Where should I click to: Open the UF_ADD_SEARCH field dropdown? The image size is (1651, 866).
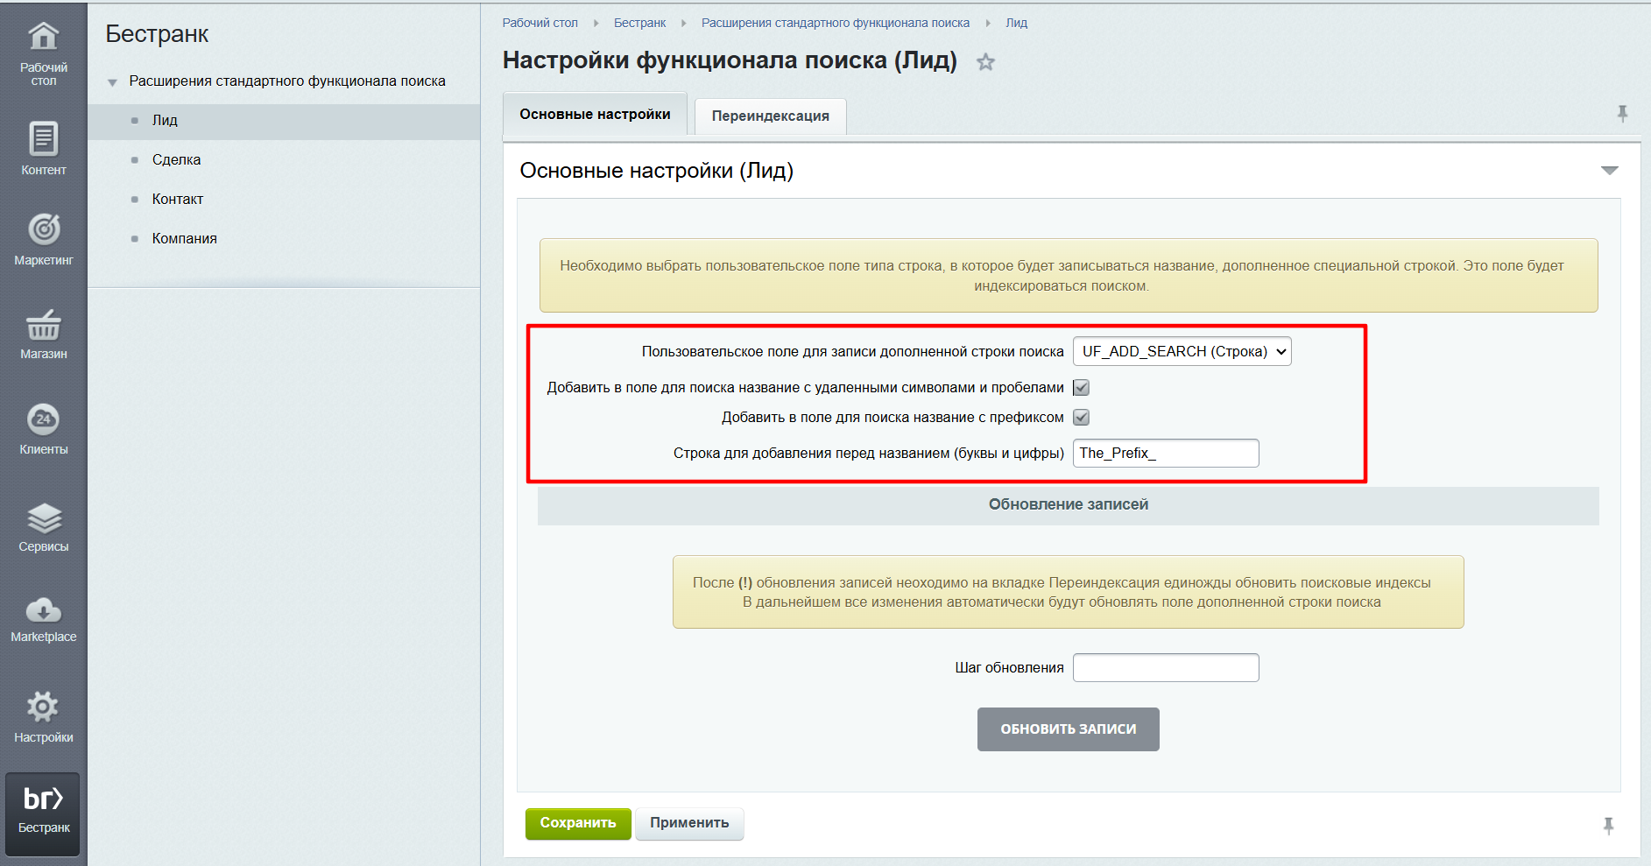pos(1182,352)
